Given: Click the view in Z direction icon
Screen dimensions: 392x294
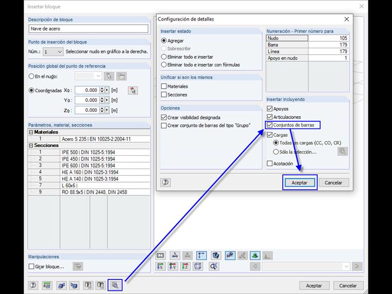Looking at the screenshot, I should [185, 267].
